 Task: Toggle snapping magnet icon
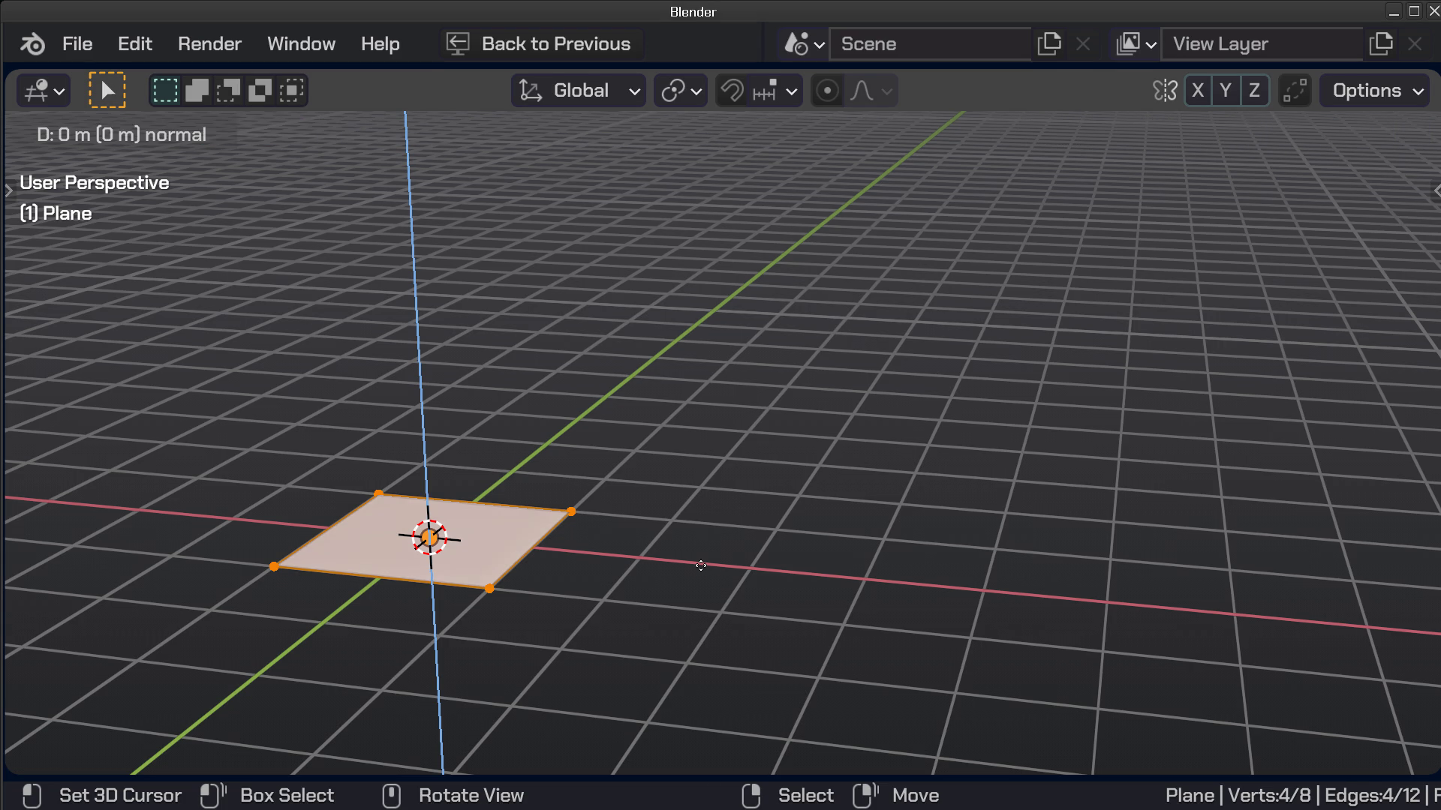(x=732, y=91)
